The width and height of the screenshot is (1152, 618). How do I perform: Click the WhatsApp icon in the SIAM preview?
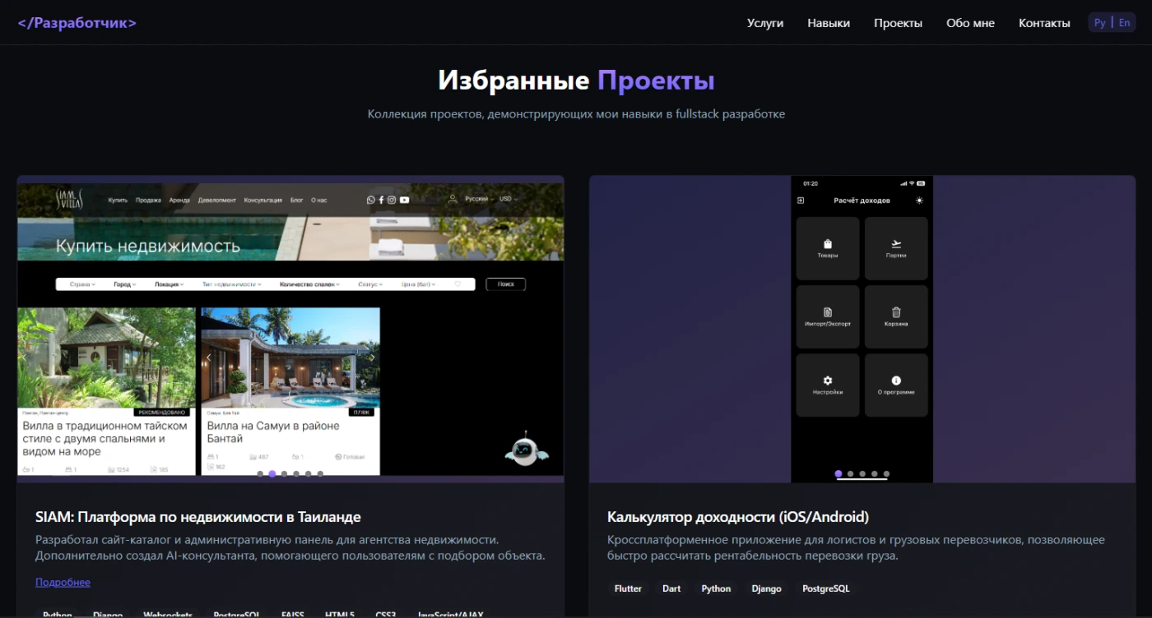click(x=371, y=200)
